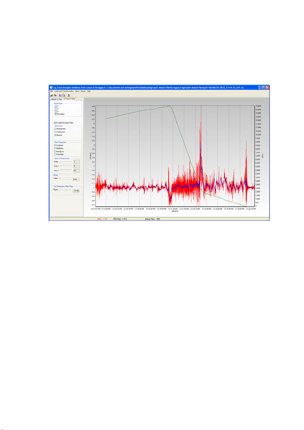Enable the X raw axis checkbox
This screenshot has width=304, height=430.
[x=56, y=106]
